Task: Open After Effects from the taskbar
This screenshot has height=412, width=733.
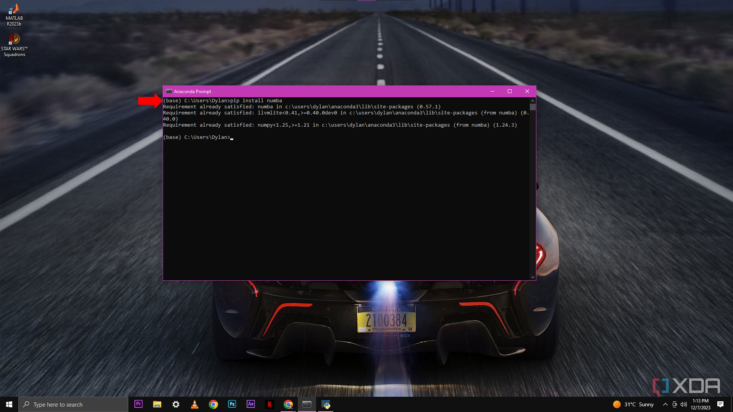Action: (x=251, y=404)
